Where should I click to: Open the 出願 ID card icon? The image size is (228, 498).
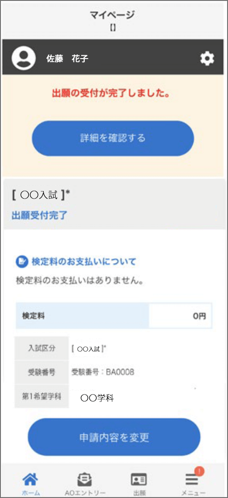(x=139, y=479)
